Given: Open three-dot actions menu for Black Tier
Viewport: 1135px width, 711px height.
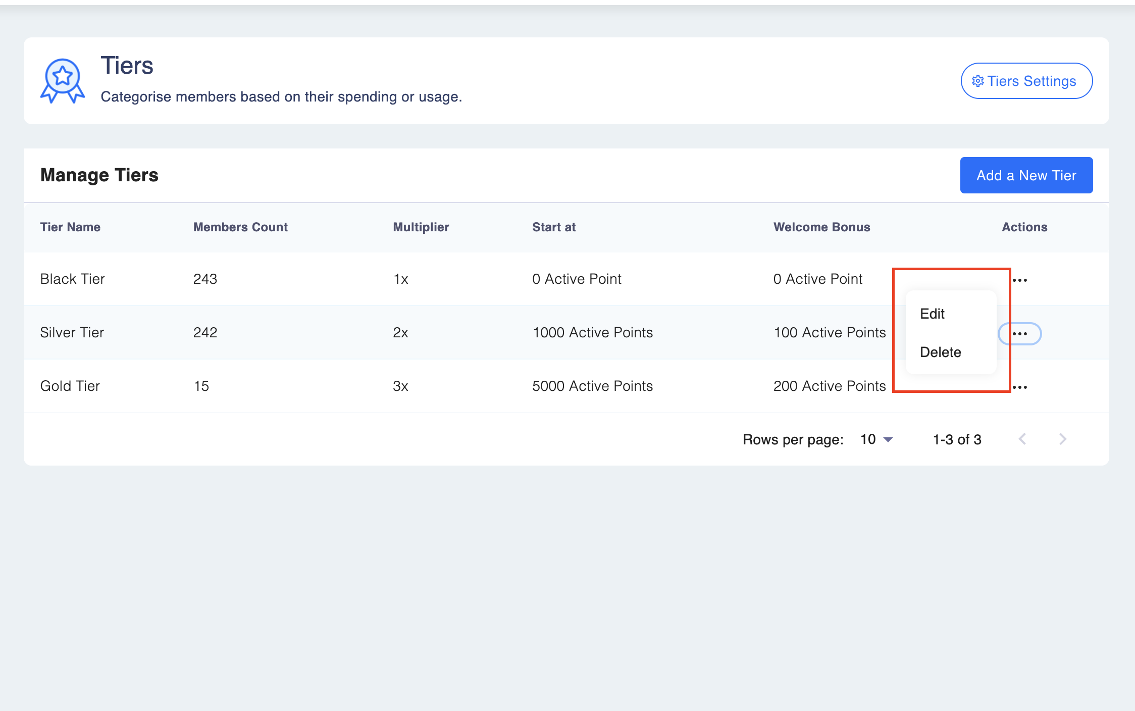Looking at the screenshot, I should 1020,280.
